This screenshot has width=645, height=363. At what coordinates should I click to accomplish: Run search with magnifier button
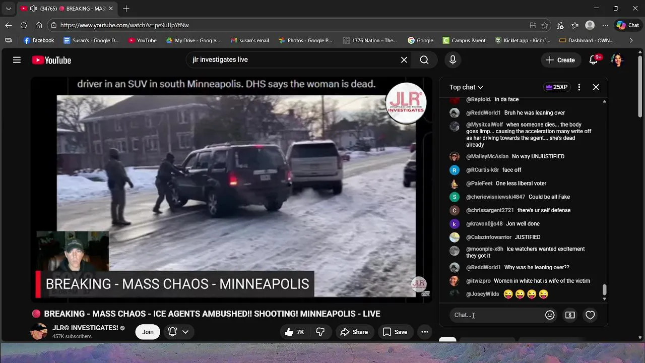click(x=424, y=60)
